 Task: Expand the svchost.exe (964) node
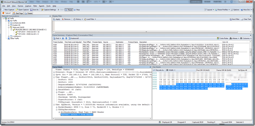(9, 23)
